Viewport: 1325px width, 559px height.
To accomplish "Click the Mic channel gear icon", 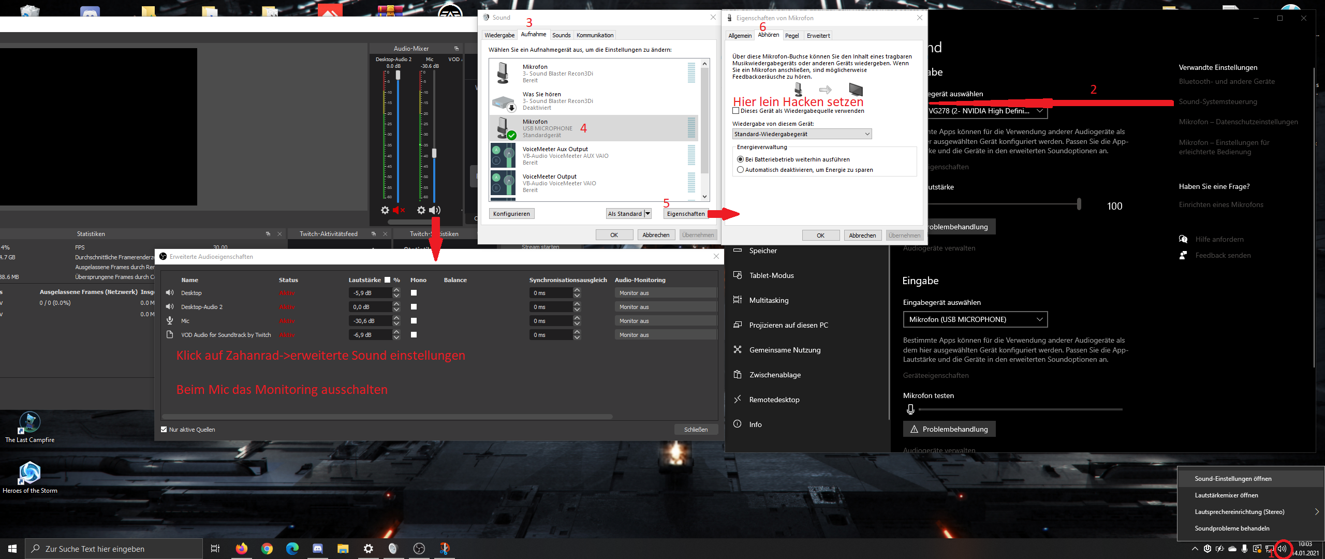I will 421,210.
